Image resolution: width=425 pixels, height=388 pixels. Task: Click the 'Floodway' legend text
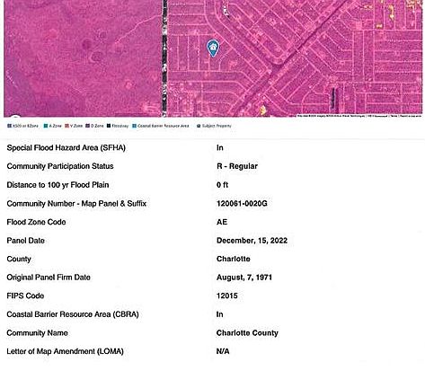[x=120, y=126]
